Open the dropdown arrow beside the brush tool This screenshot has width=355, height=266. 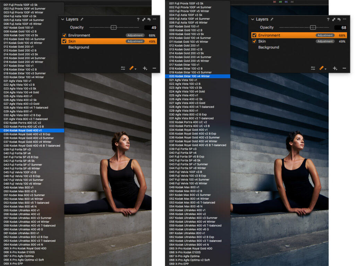click(135, 69)
